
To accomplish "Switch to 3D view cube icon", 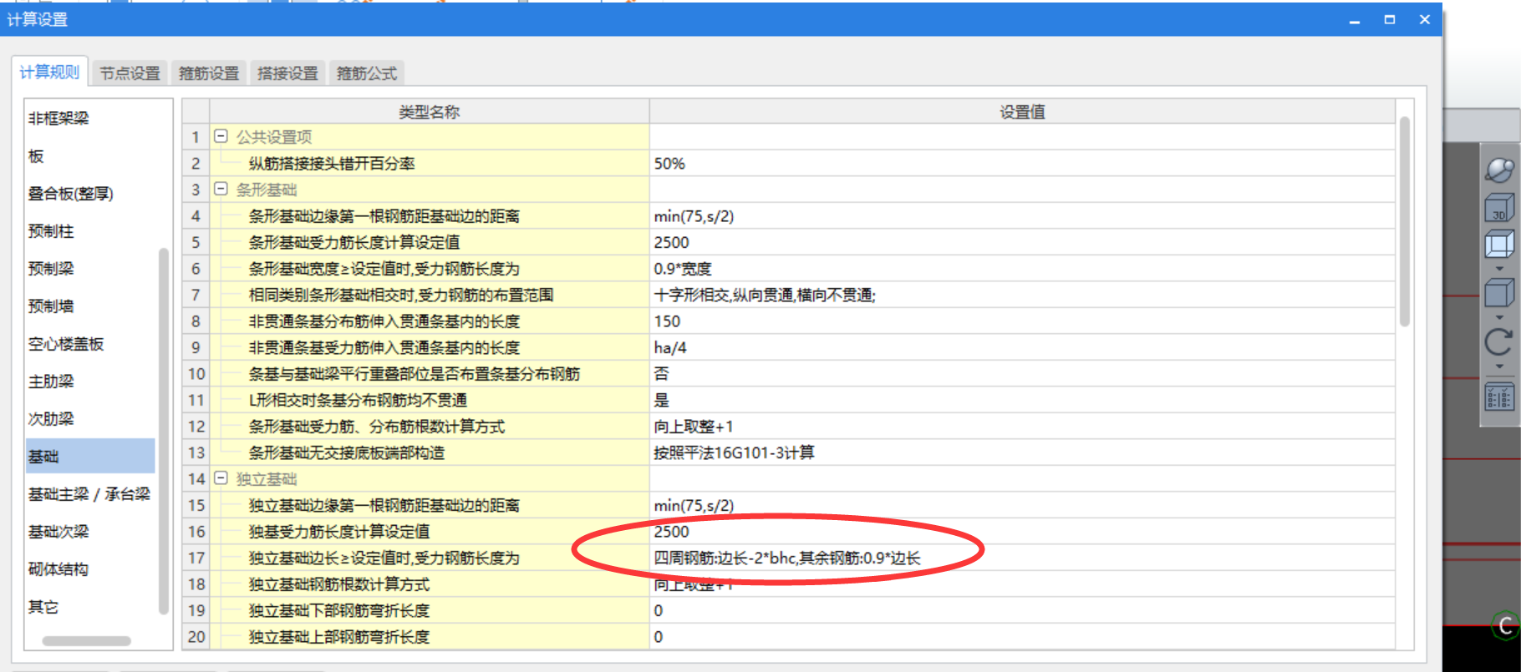I will click(1499, 208).
